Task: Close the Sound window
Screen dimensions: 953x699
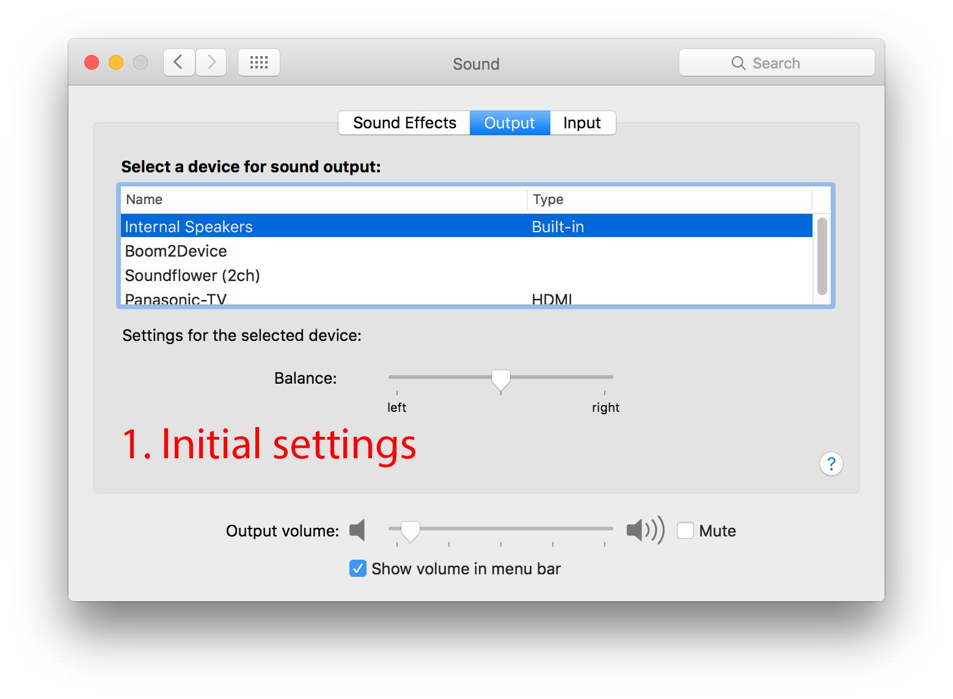Action: (x=92, y=62)
